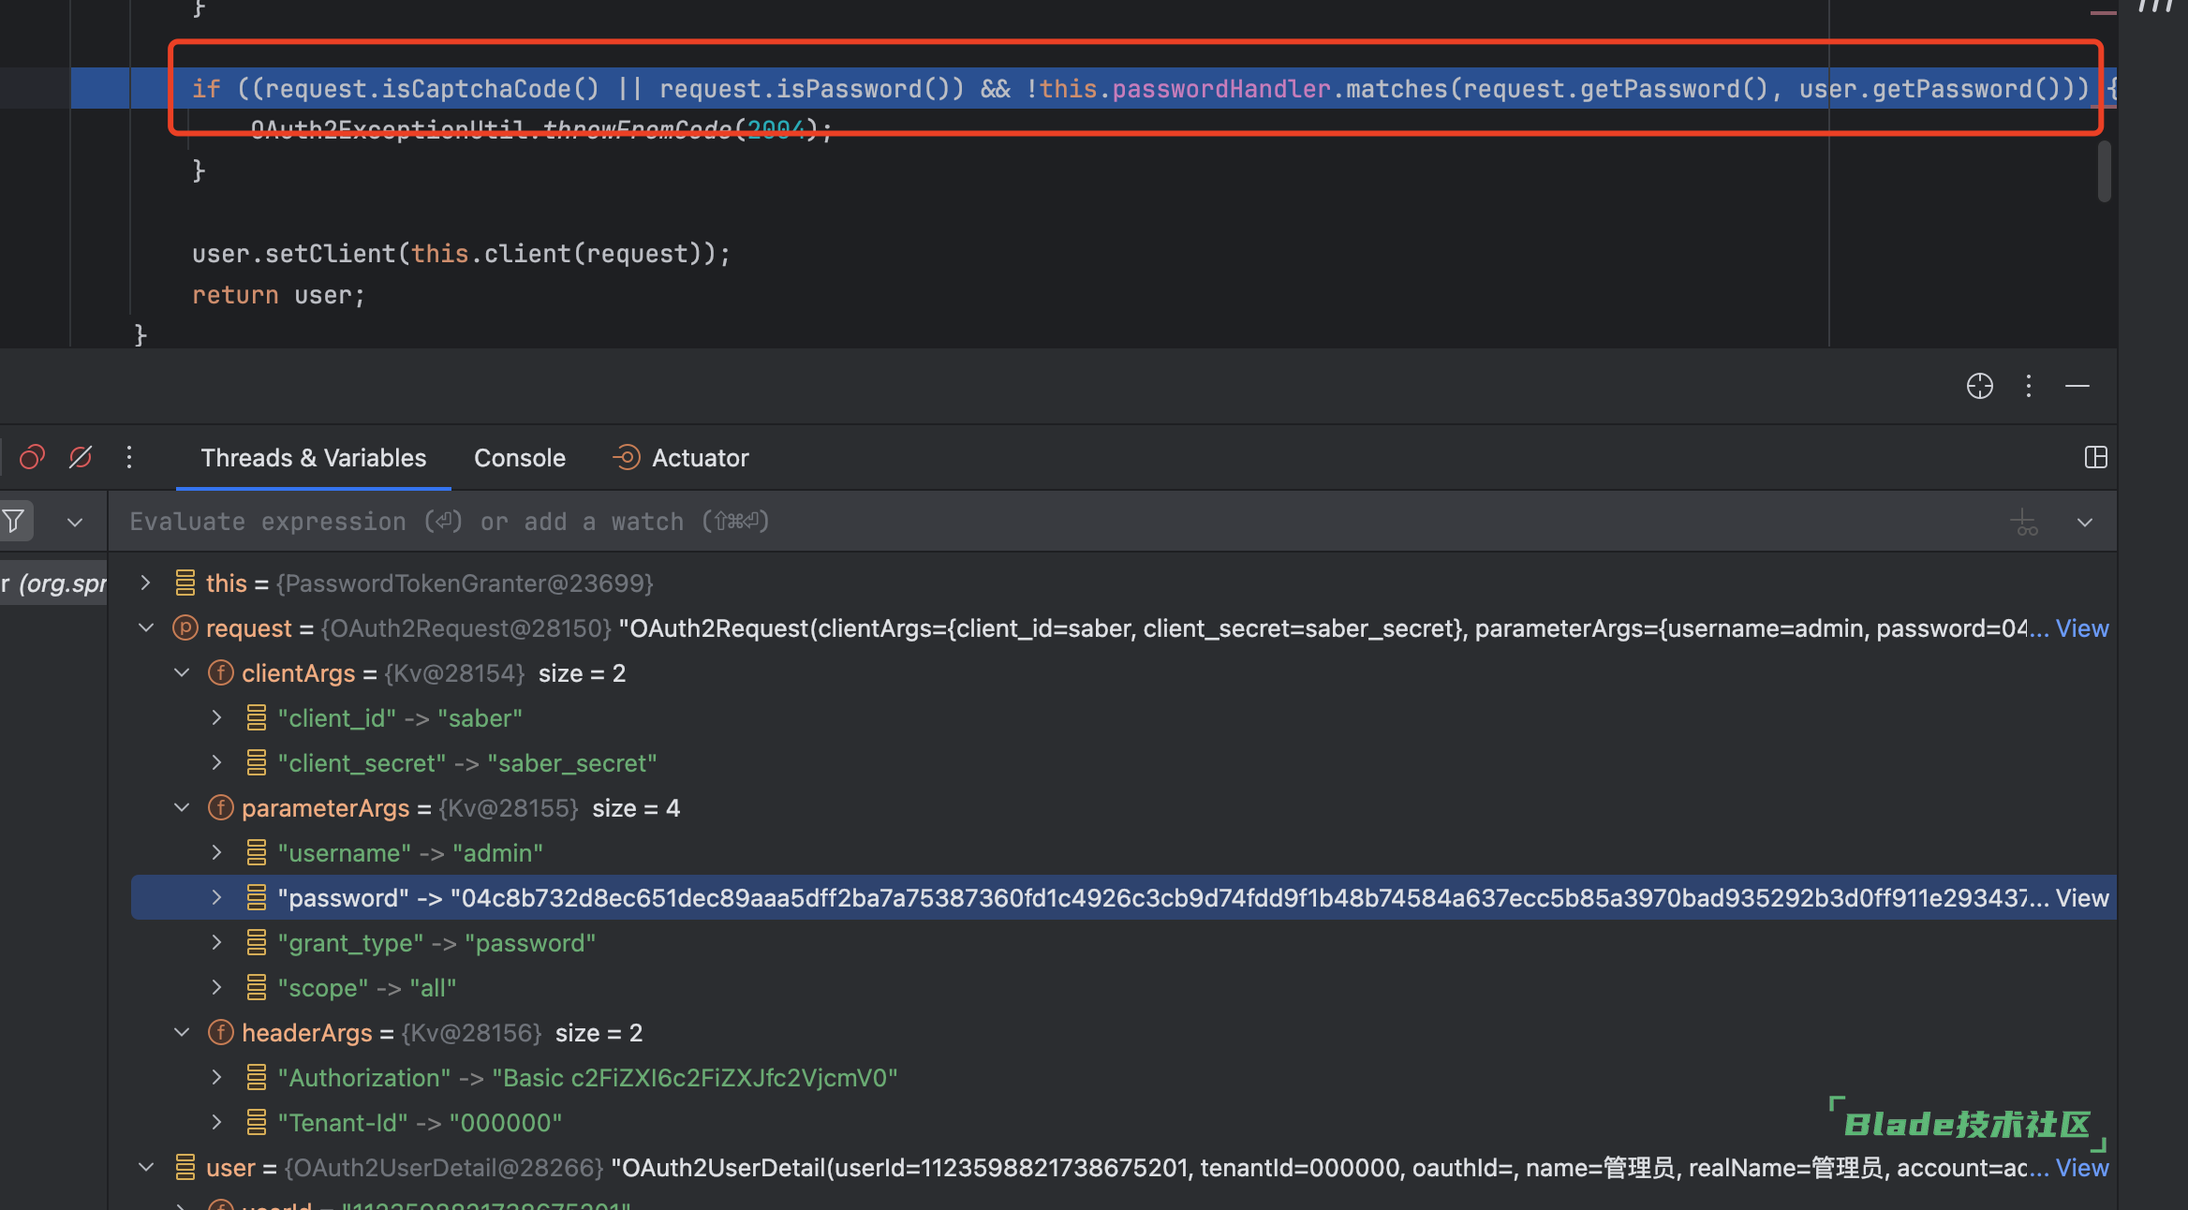Select the request variable row

(x=1124, y=627)
